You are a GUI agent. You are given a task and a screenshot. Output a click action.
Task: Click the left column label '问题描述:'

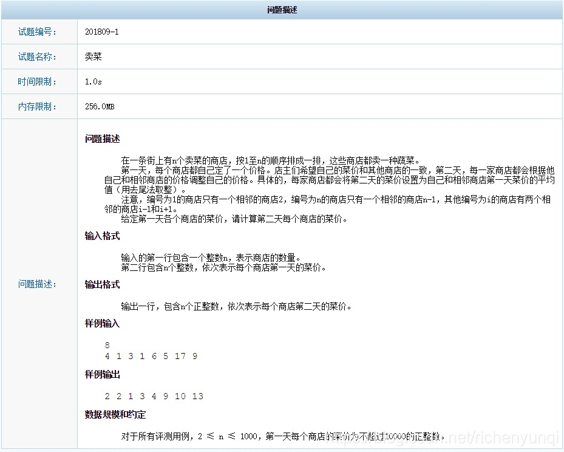point(38,284)
